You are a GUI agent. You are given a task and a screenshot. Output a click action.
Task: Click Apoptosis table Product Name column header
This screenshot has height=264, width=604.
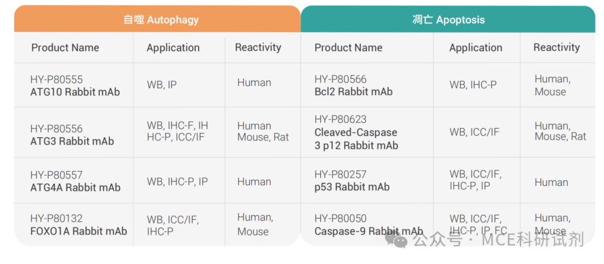click(348, 47)
